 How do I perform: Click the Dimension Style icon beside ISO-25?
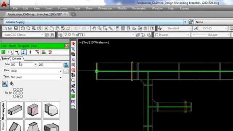click(196, 28)
